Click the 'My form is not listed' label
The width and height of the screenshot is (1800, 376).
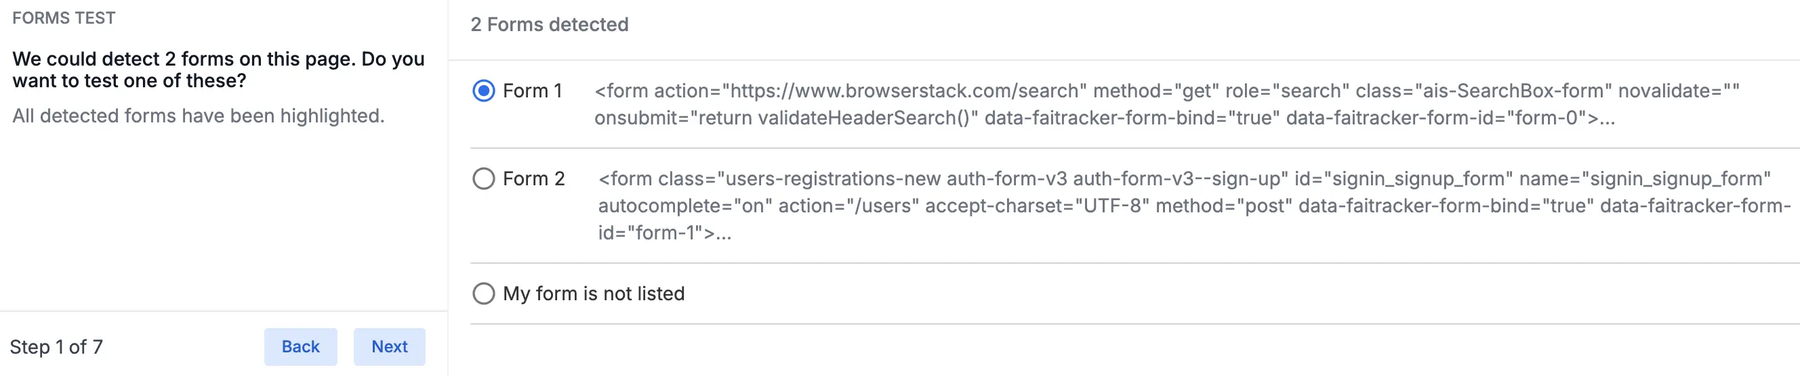coord(593,293)
